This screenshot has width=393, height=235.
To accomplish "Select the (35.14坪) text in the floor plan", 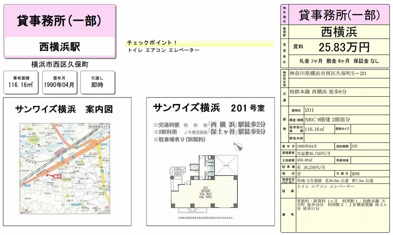I will (206, 197).
